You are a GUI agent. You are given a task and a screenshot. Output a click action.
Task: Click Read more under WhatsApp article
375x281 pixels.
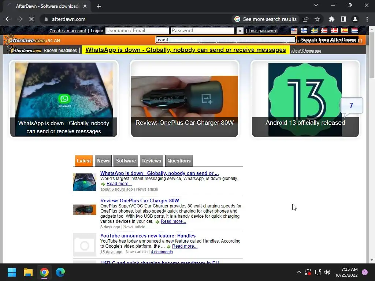click(x=119, y=184)
